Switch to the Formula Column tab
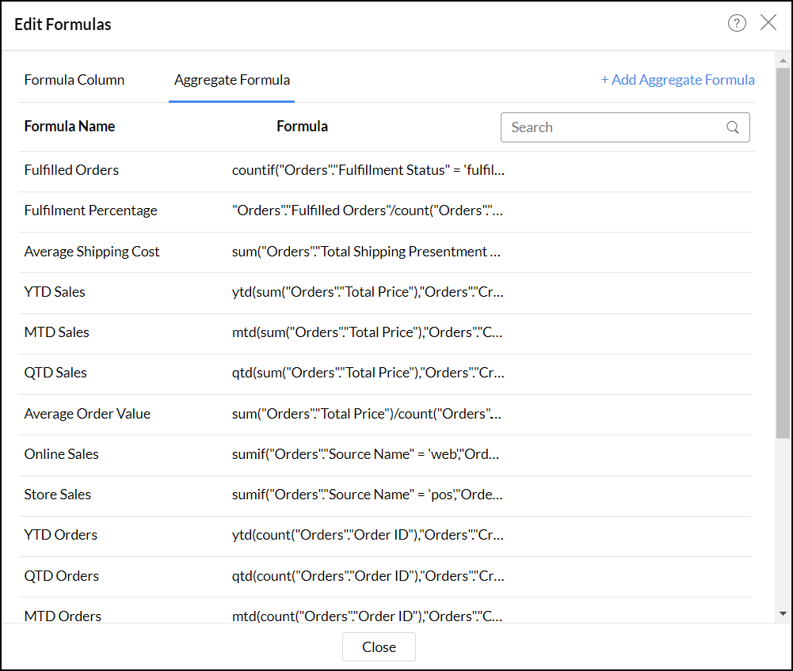The image size is (793, 671). tap(74, 80)
